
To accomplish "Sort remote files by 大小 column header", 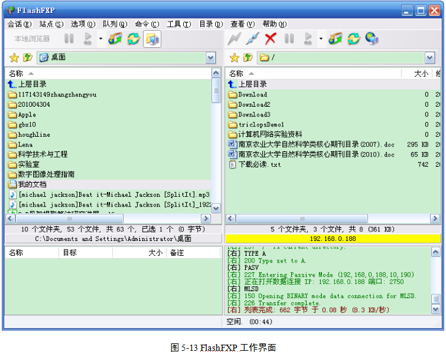I will [x=417, y=74].
